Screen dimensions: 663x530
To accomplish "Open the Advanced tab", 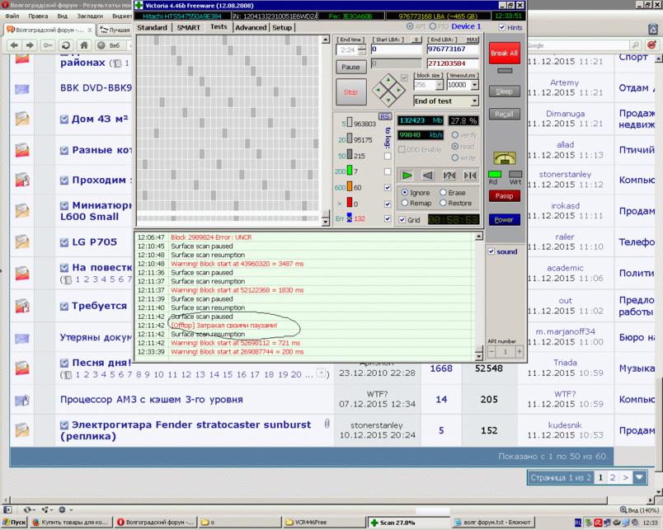I will click(250, 27).
